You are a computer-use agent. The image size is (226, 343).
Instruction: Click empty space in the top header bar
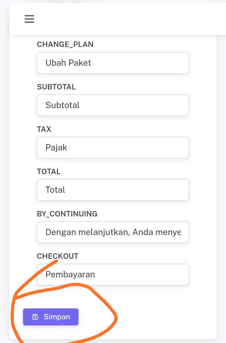tap(129, 19)
